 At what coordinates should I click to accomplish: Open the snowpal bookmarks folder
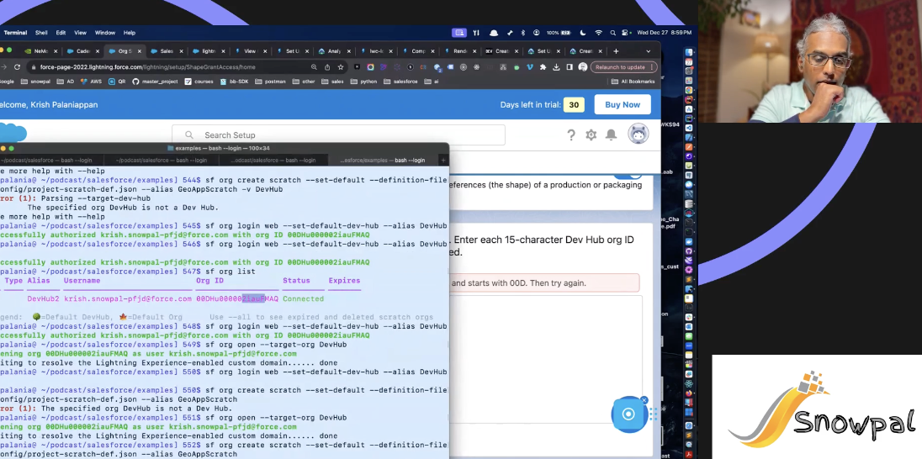point(36,82)
